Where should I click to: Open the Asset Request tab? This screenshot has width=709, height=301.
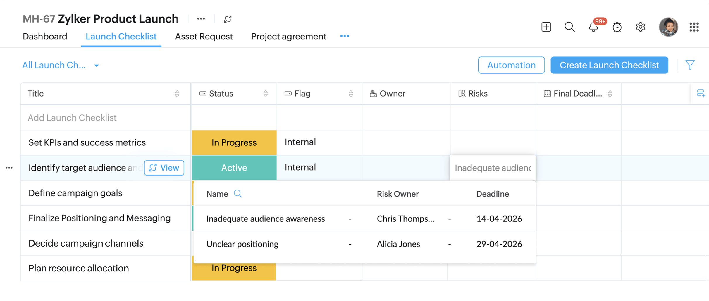204,36
